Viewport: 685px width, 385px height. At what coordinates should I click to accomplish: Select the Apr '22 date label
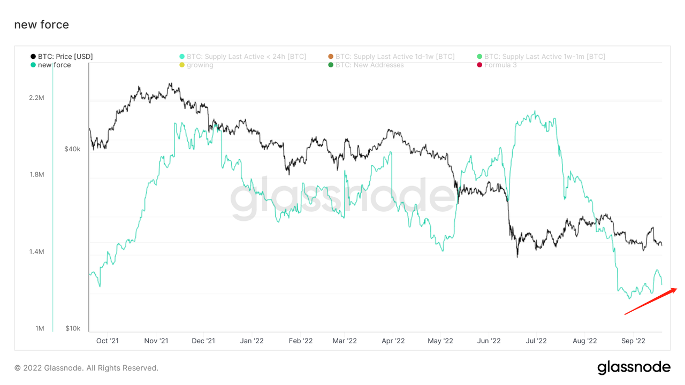[x=393, y=341]
